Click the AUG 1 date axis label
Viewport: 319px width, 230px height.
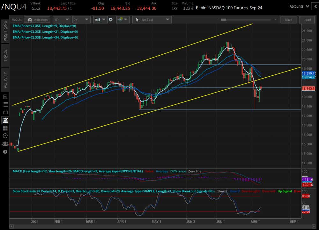click(255, 221)
